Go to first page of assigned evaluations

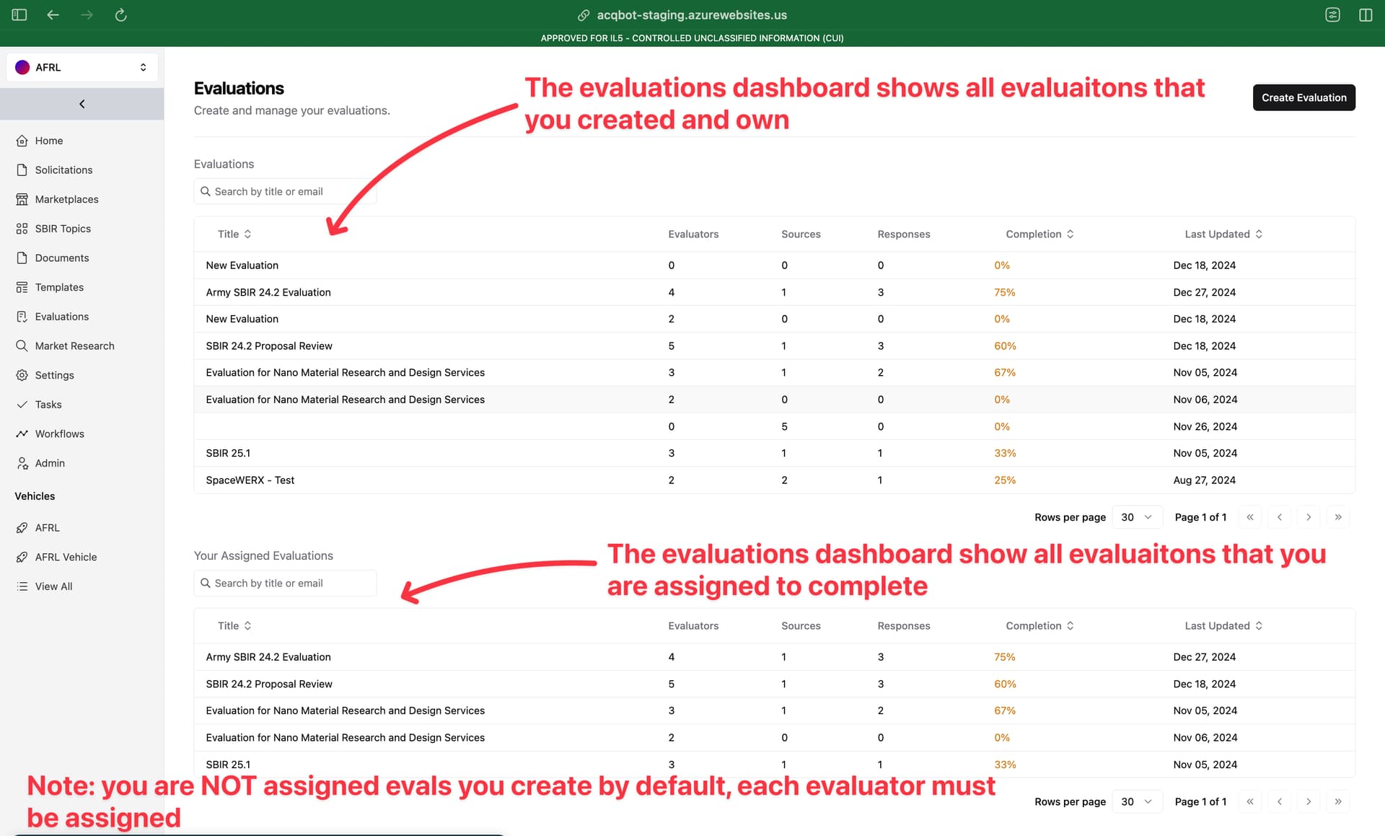pyautogui.click(x=1250, y=801)
